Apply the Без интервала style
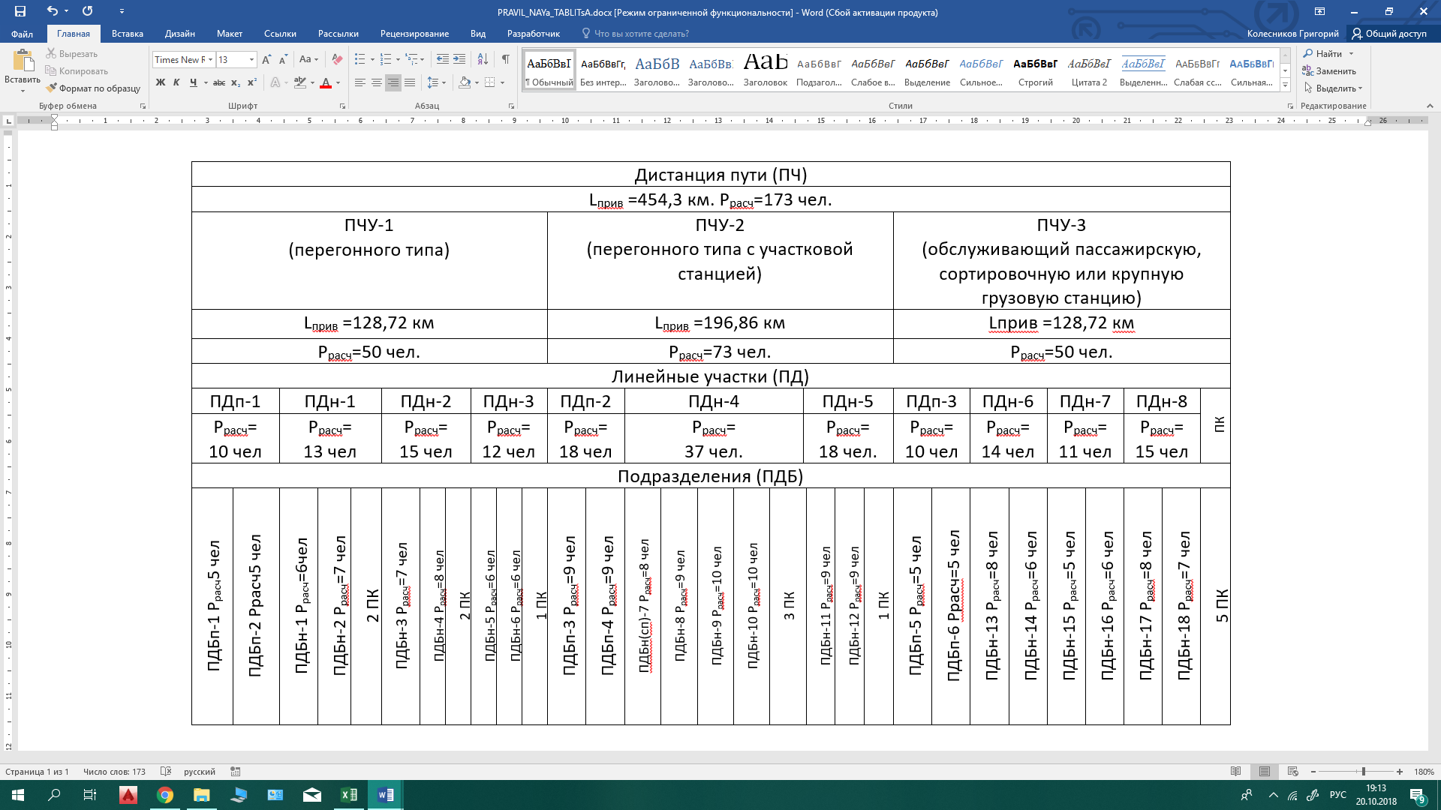 coord(603,71)
